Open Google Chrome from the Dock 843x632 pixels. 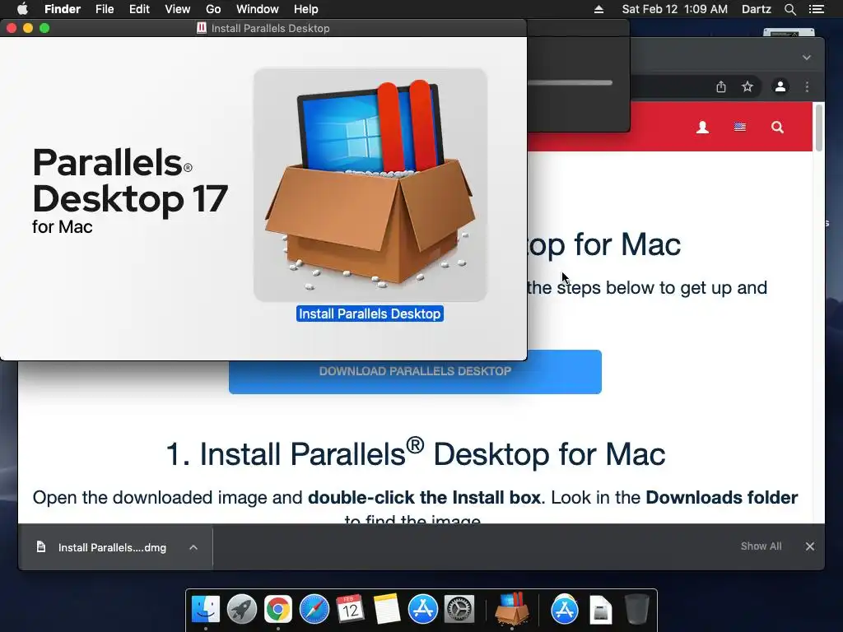pyautogui.click(x=277, y=610)
